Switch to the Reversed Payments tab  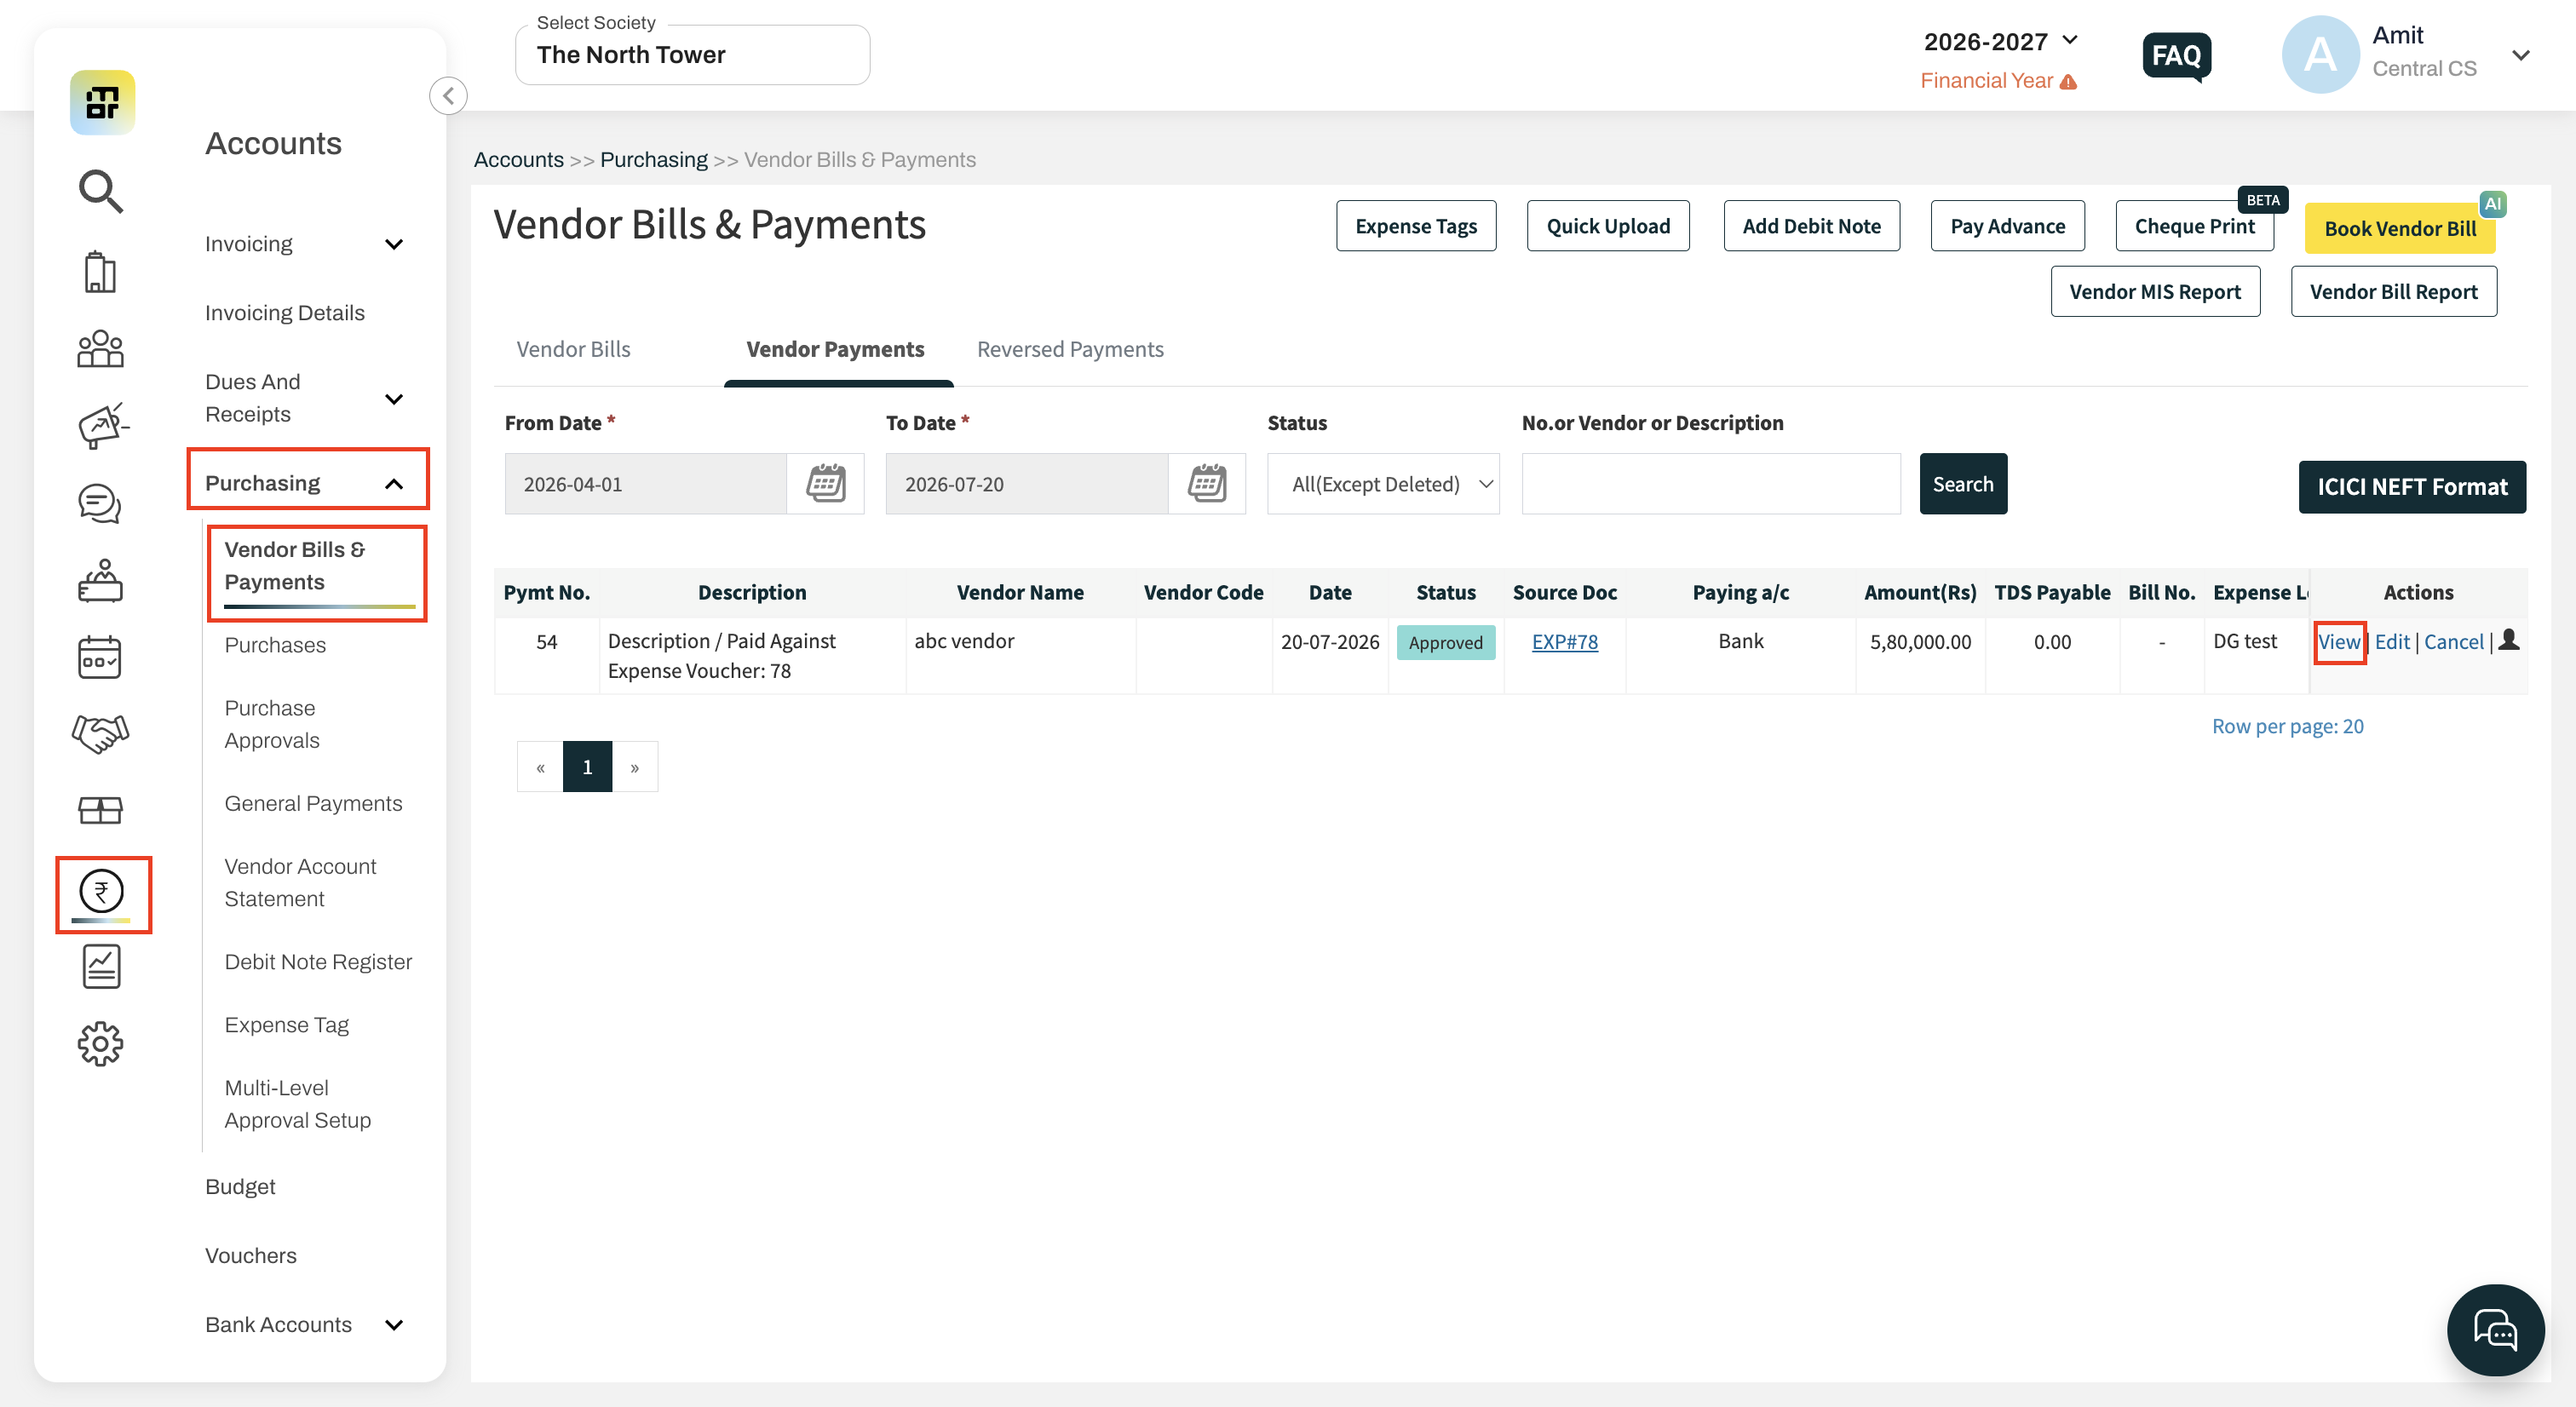coord(1070,349)
